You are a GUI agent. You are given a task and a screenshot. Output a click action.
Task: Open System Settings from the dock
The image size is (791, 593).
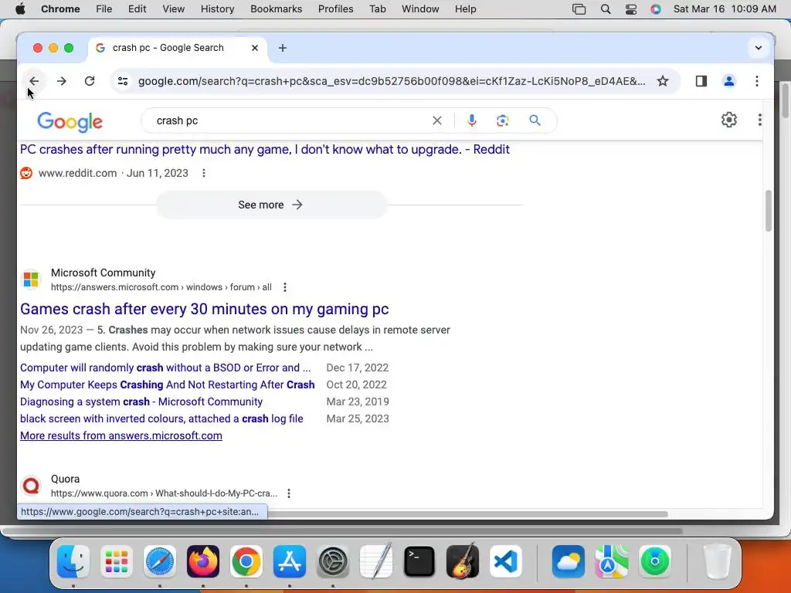click(333, 561)
